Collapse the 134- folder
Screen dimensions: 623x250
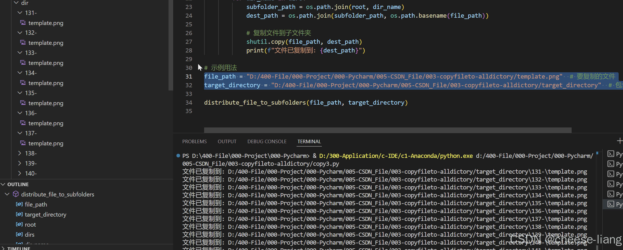[20, 73]
